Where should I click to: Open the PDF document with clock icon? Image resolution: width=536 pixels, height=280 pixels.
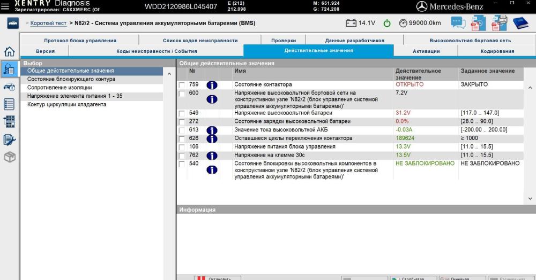(x=478, y=23)
